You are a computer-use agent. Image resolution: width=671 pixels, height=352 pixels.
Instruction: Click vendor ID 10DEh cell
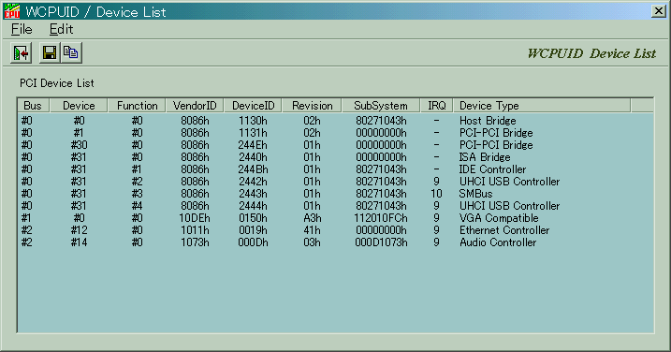click(195, 218)
